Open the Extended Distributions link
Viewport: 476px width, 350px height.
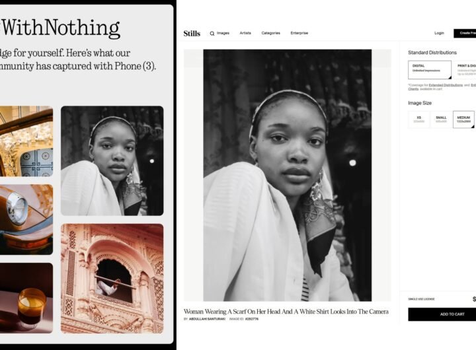[x=446, y=85]
